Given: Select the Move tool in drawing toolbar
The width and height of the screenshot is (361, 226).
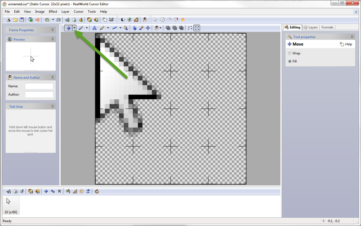Looking at the screenshot, I should click(x=68, y=28).
